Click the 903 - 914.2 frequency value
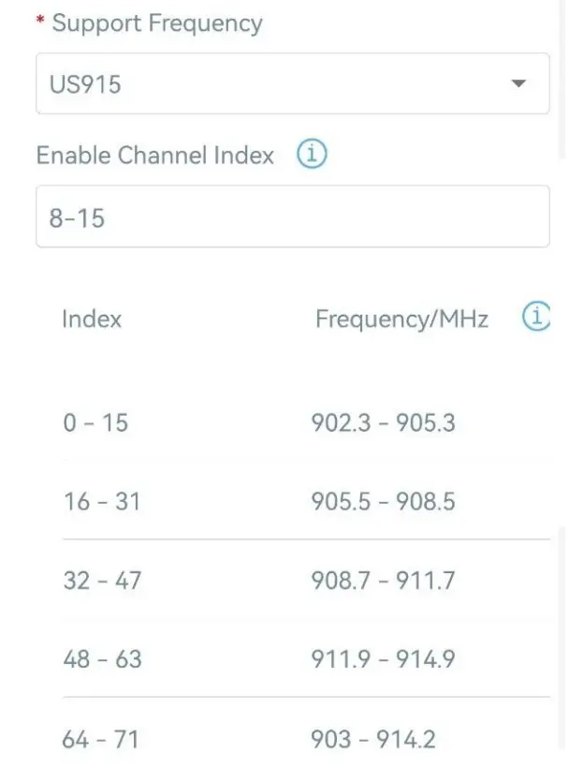The image size is (583, 782). click(x=373, y=740)
